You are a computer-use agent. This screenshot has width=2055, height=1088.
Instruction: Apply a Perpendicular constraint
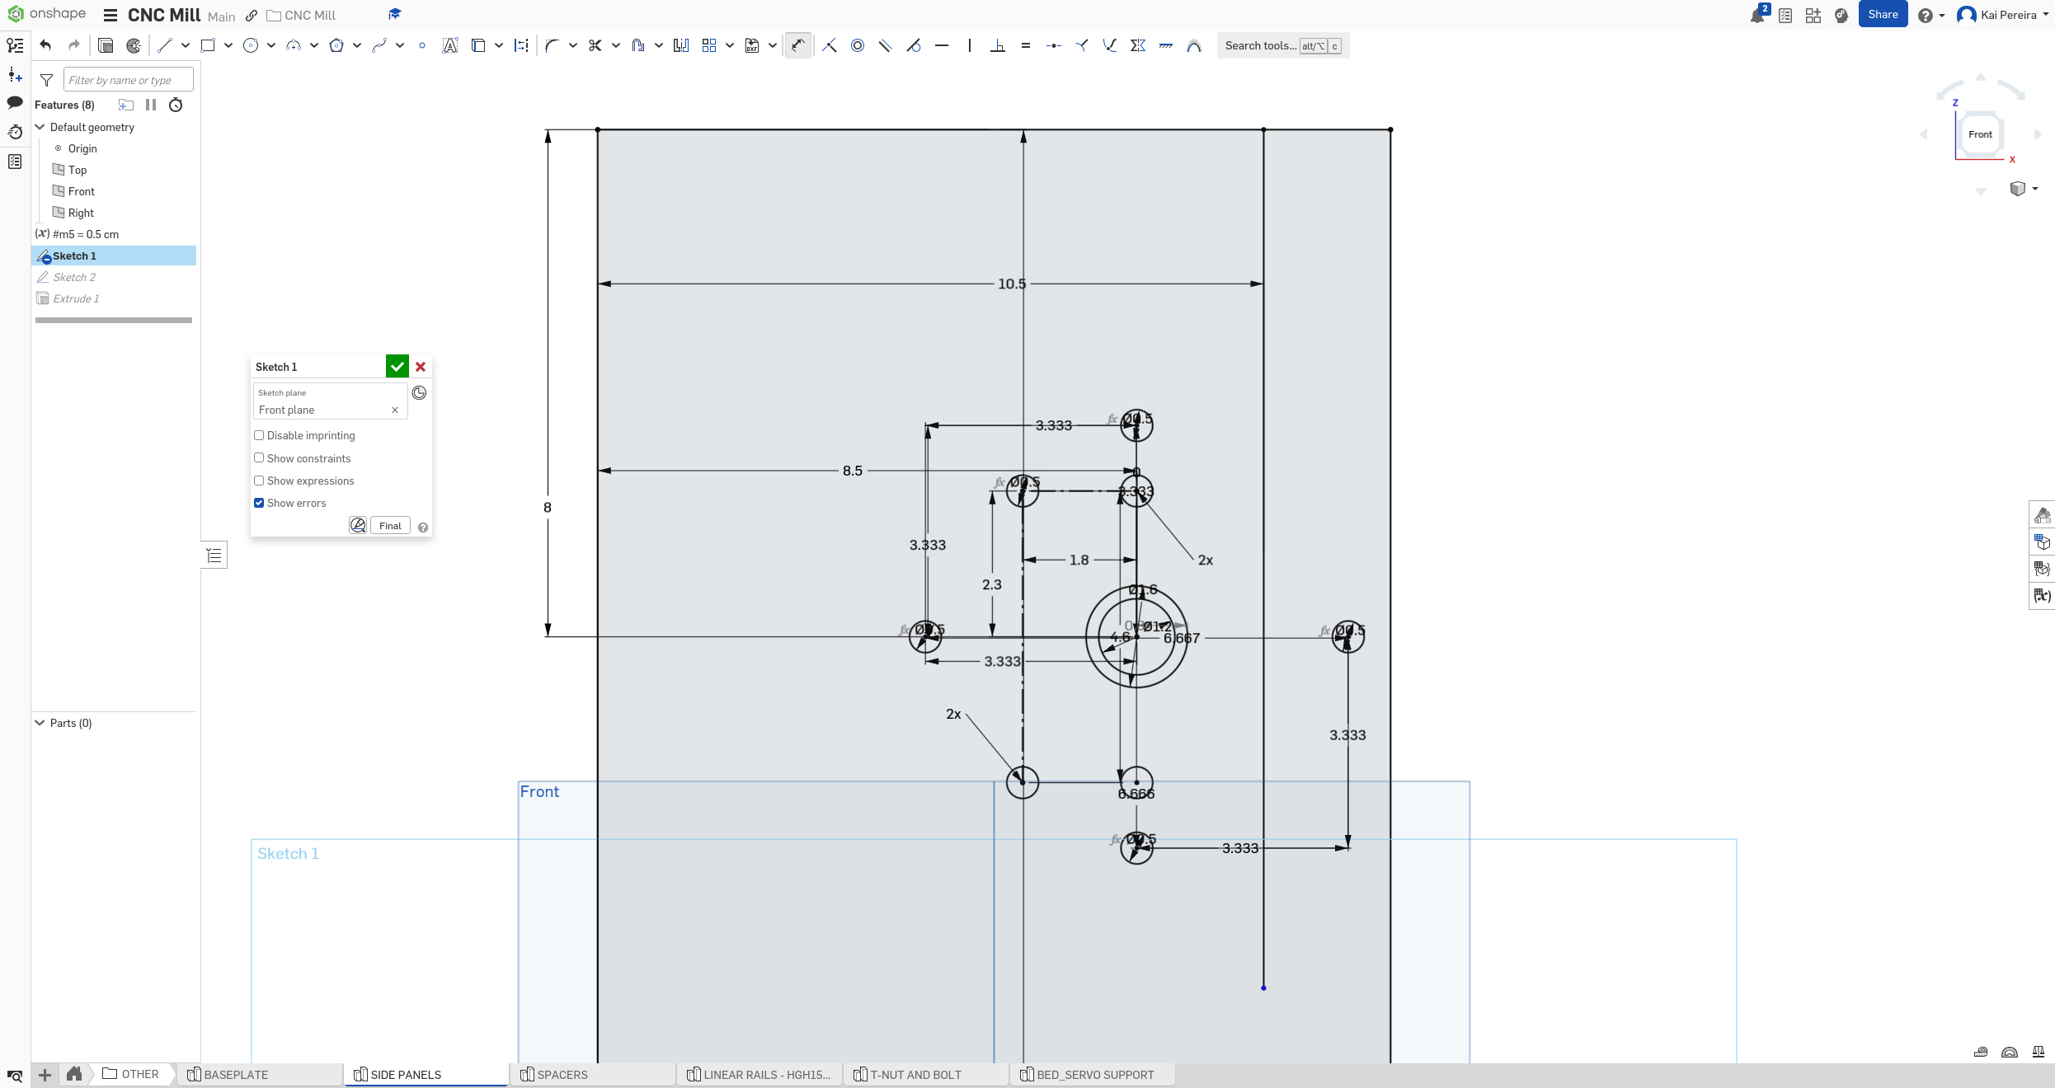998,45
